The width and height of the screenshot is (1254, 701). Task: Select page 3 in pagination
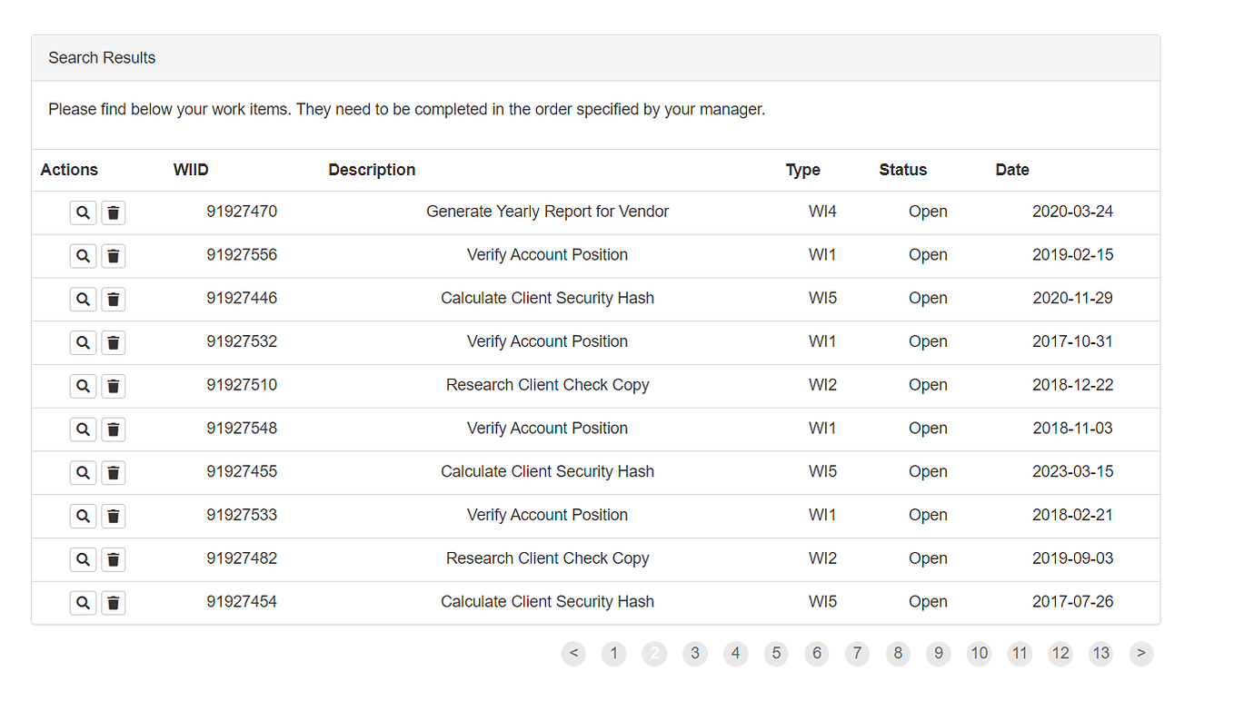[x=695, y=653]
